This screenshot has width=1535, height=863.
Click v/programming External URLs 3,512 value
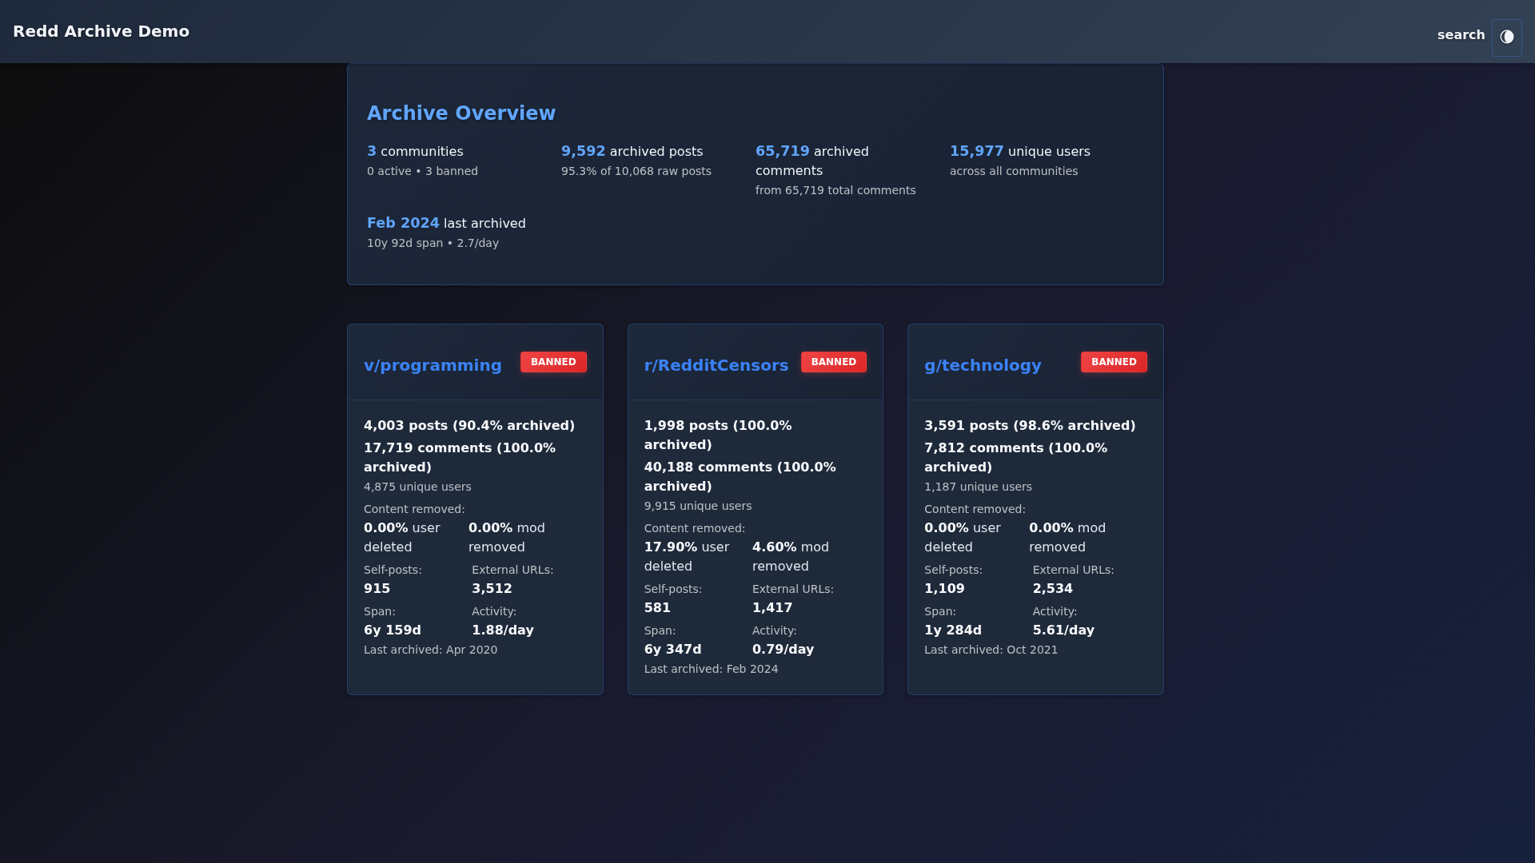(492, 589)
